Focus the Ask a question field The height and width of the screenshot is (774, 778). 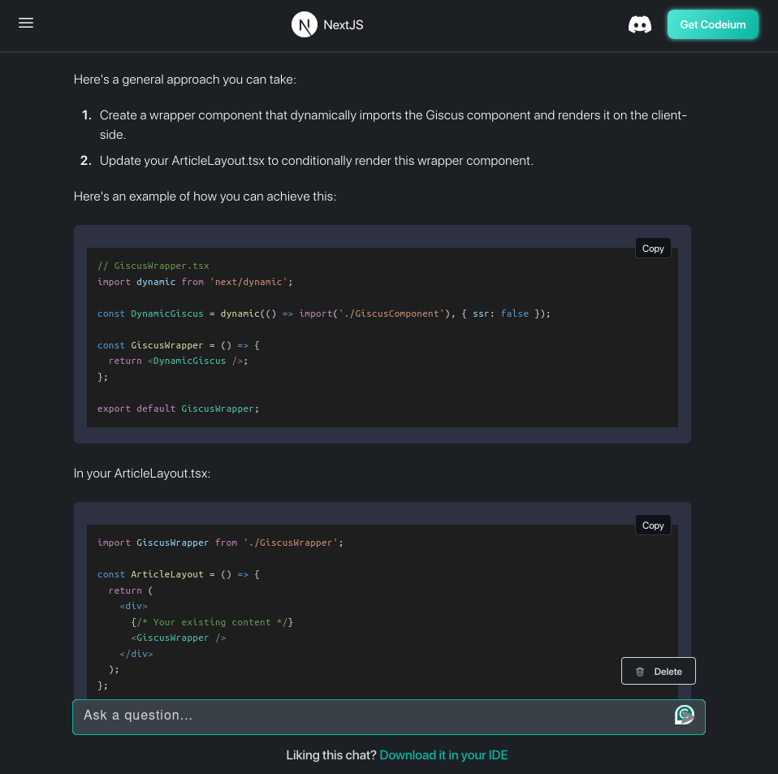(x=374, y=716)
